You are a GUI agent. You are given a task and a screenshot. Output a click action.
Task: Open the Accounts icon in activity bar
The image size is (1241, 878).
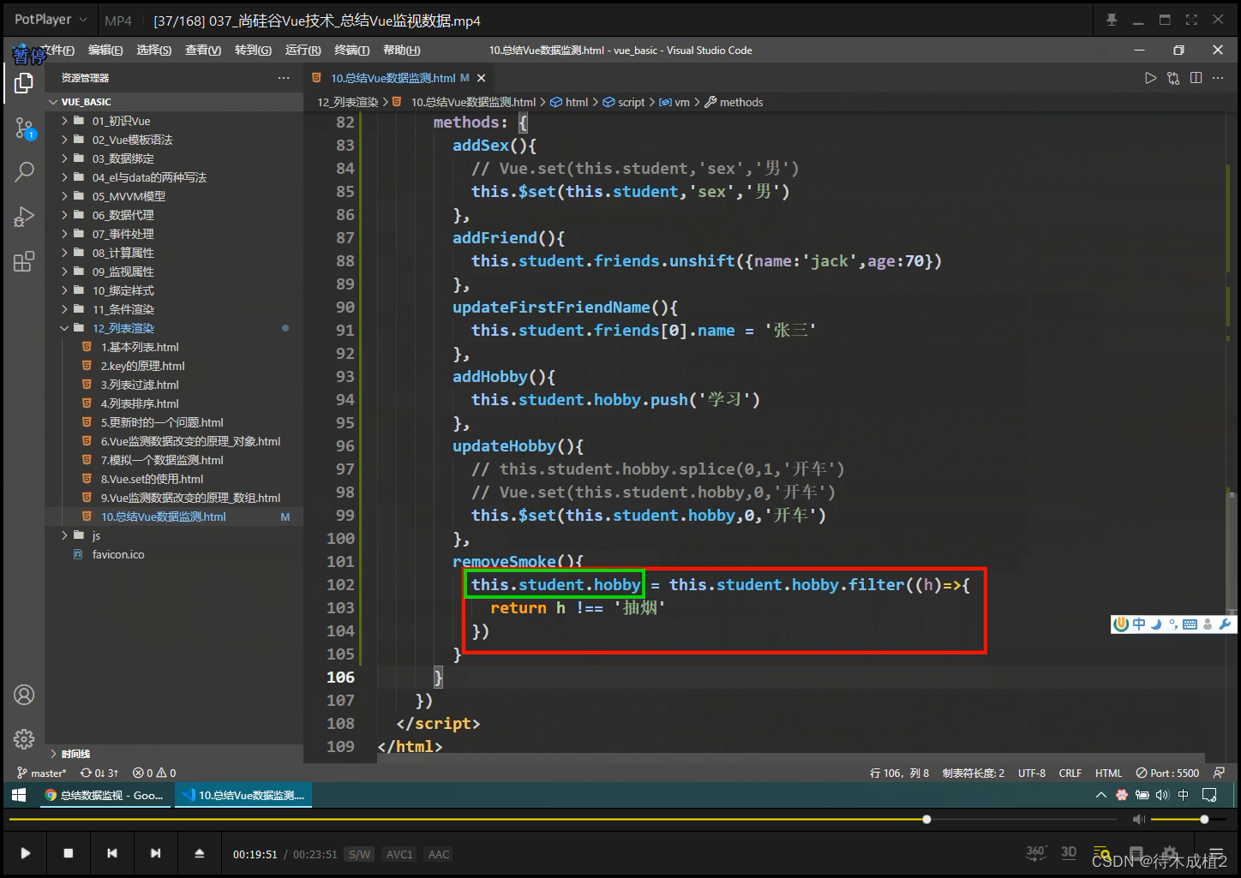click(x=24, y=695)
